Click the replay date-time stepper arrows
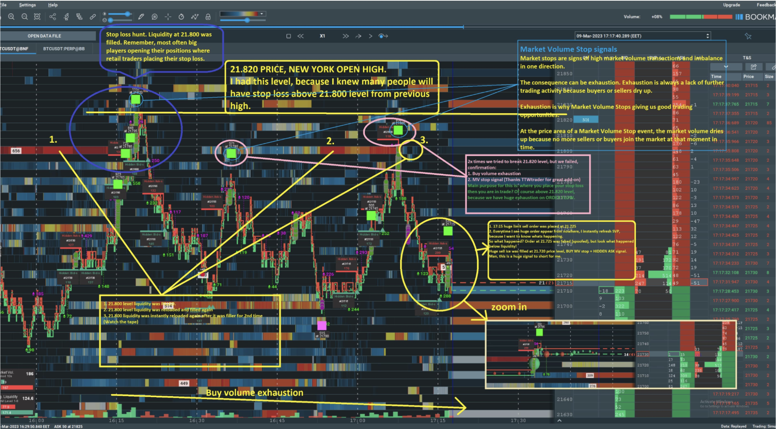 coord(708,36)
